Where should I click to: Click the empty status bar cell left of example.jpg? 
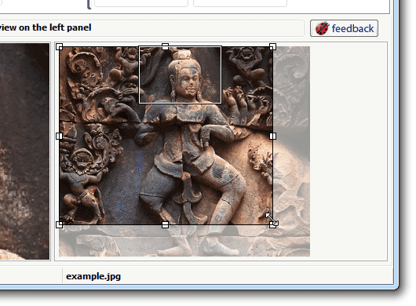point(31,276)
